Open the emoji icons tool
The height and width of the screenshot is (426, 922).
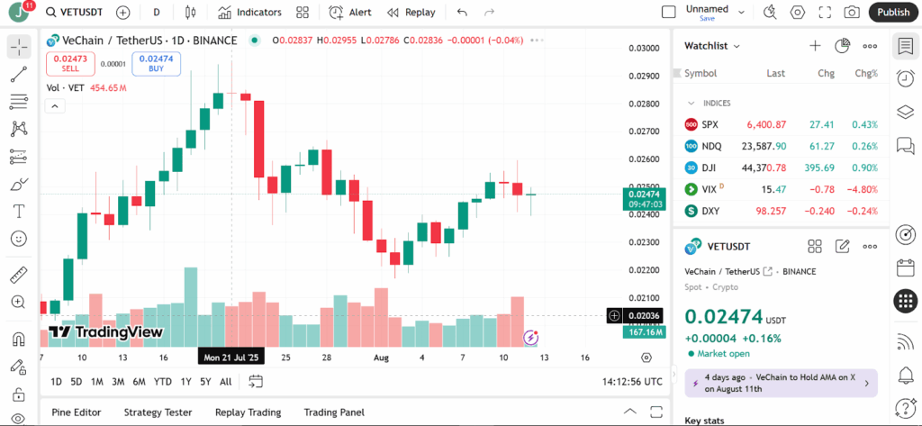pyautogui.click(x=19, y=239)
